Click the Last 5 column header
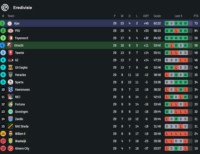This screenshot has width=200, height=154. (x=178, y=16)
